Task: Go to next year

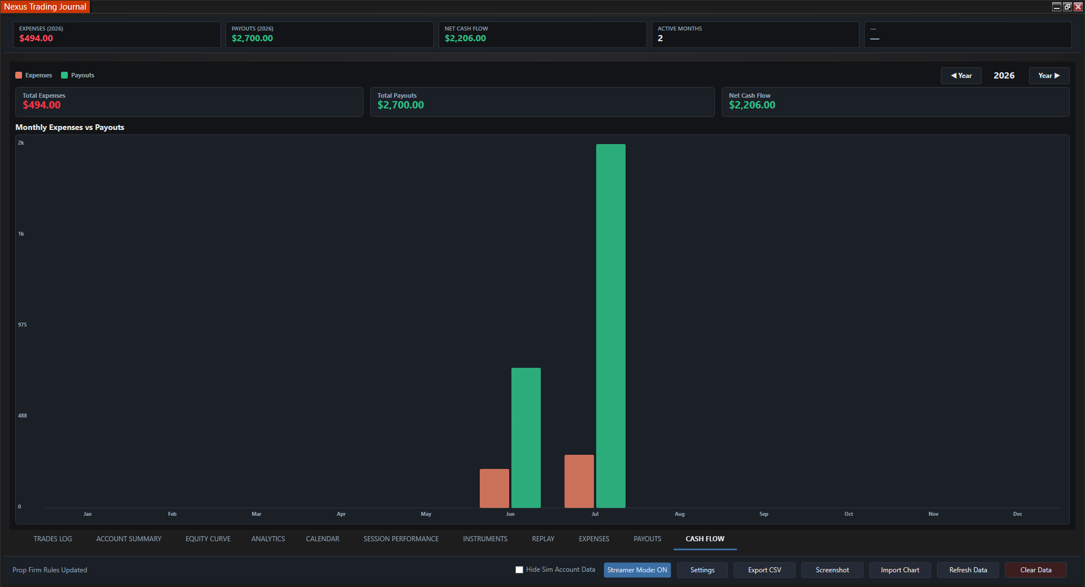Action: pyautogui.click(x=1049, y=76)
